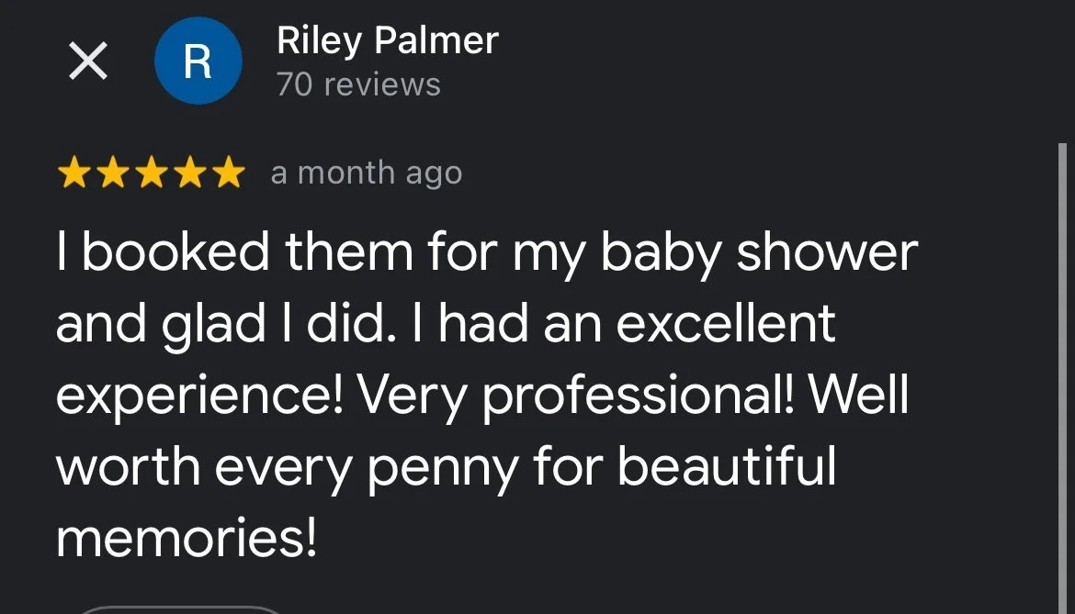Open the Riley Palmer reviewer profile name
This screenshot has width=1075, height=614.
[388, 40]
